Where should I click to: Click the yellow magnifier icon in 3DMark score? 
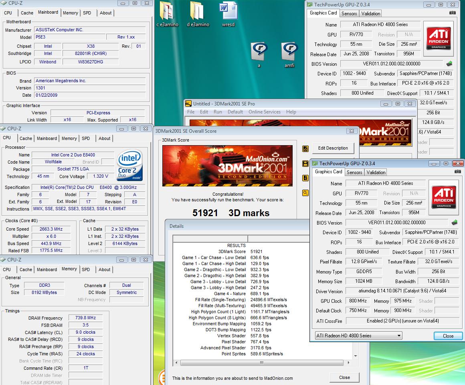(305, 193)
